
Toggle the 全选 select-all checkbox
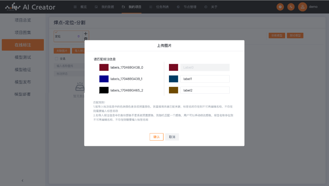coord(56,59)
